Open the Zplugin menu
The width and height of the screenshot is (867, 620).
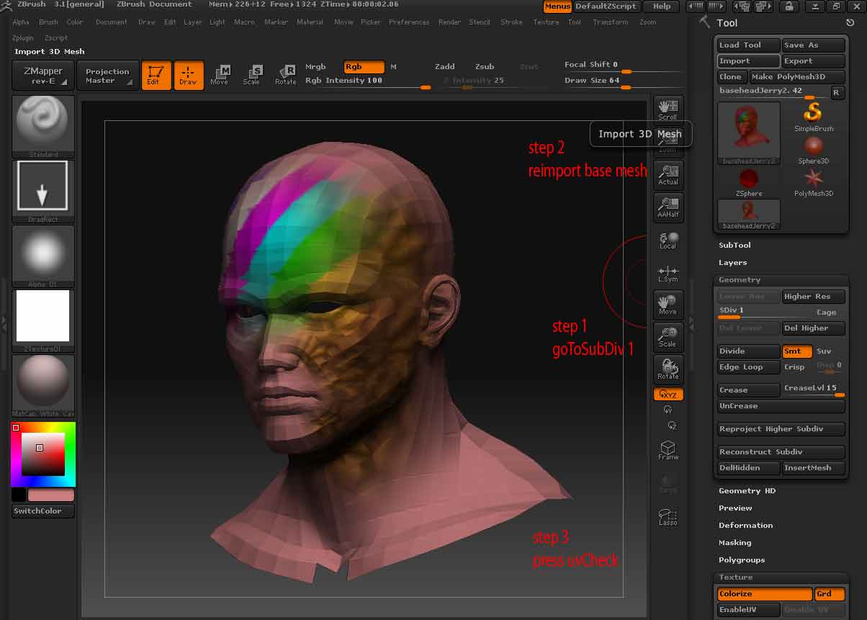coord(23,37)
